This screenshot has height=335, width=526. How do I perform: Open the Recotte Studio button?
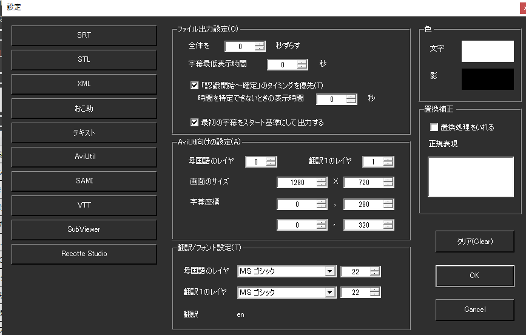(84, 254)
